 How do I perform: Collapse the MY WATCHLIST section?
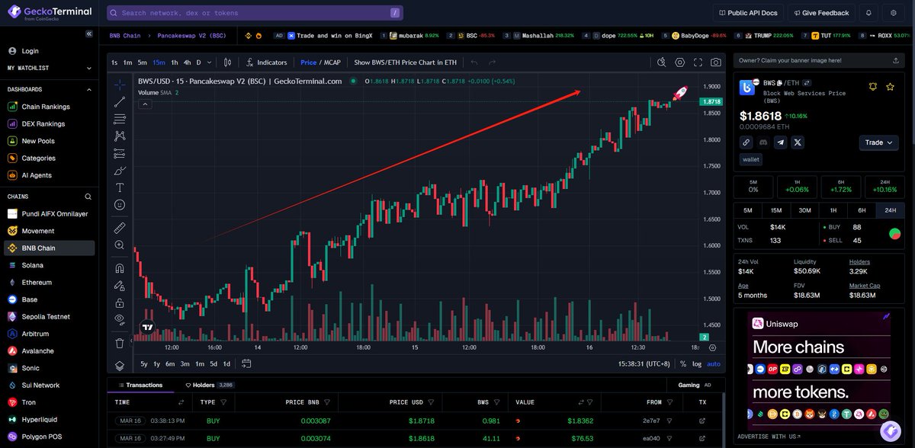coord(90,68)
